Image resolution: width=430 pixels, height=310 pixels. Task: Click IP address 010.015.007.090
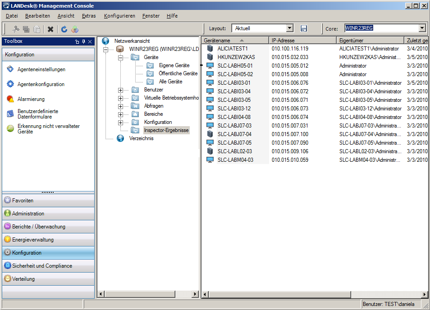(x=290, y=142)
